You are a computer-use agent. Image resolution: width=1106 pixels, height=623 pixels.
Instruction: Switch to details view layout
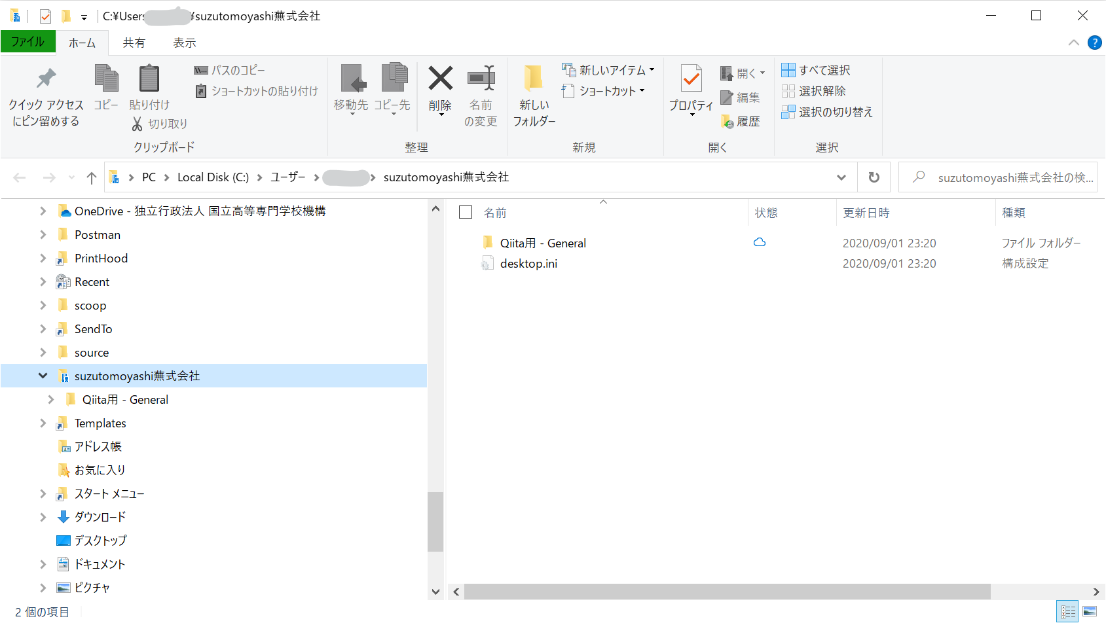click(x=1069, y=612)
